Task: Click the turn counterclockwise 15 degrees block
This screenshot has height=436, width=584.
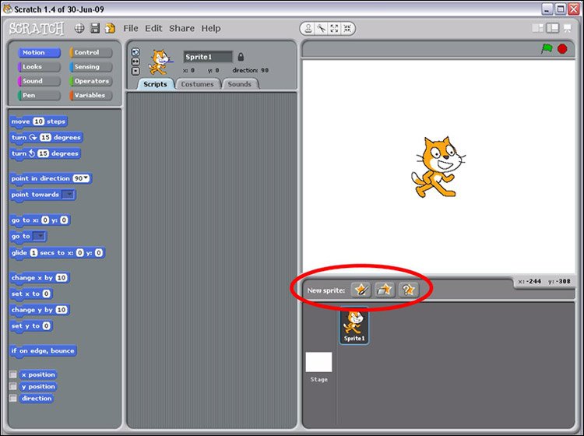Action: 45,153
